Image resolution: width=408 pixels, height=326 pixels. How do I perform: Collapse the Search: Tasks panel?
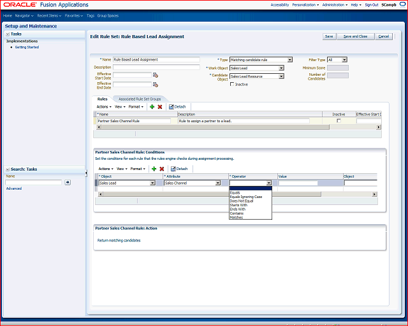(x=8, y=169)
